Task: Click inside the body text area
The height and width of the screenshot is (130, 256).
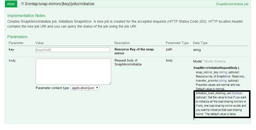Action: [73, 71]
